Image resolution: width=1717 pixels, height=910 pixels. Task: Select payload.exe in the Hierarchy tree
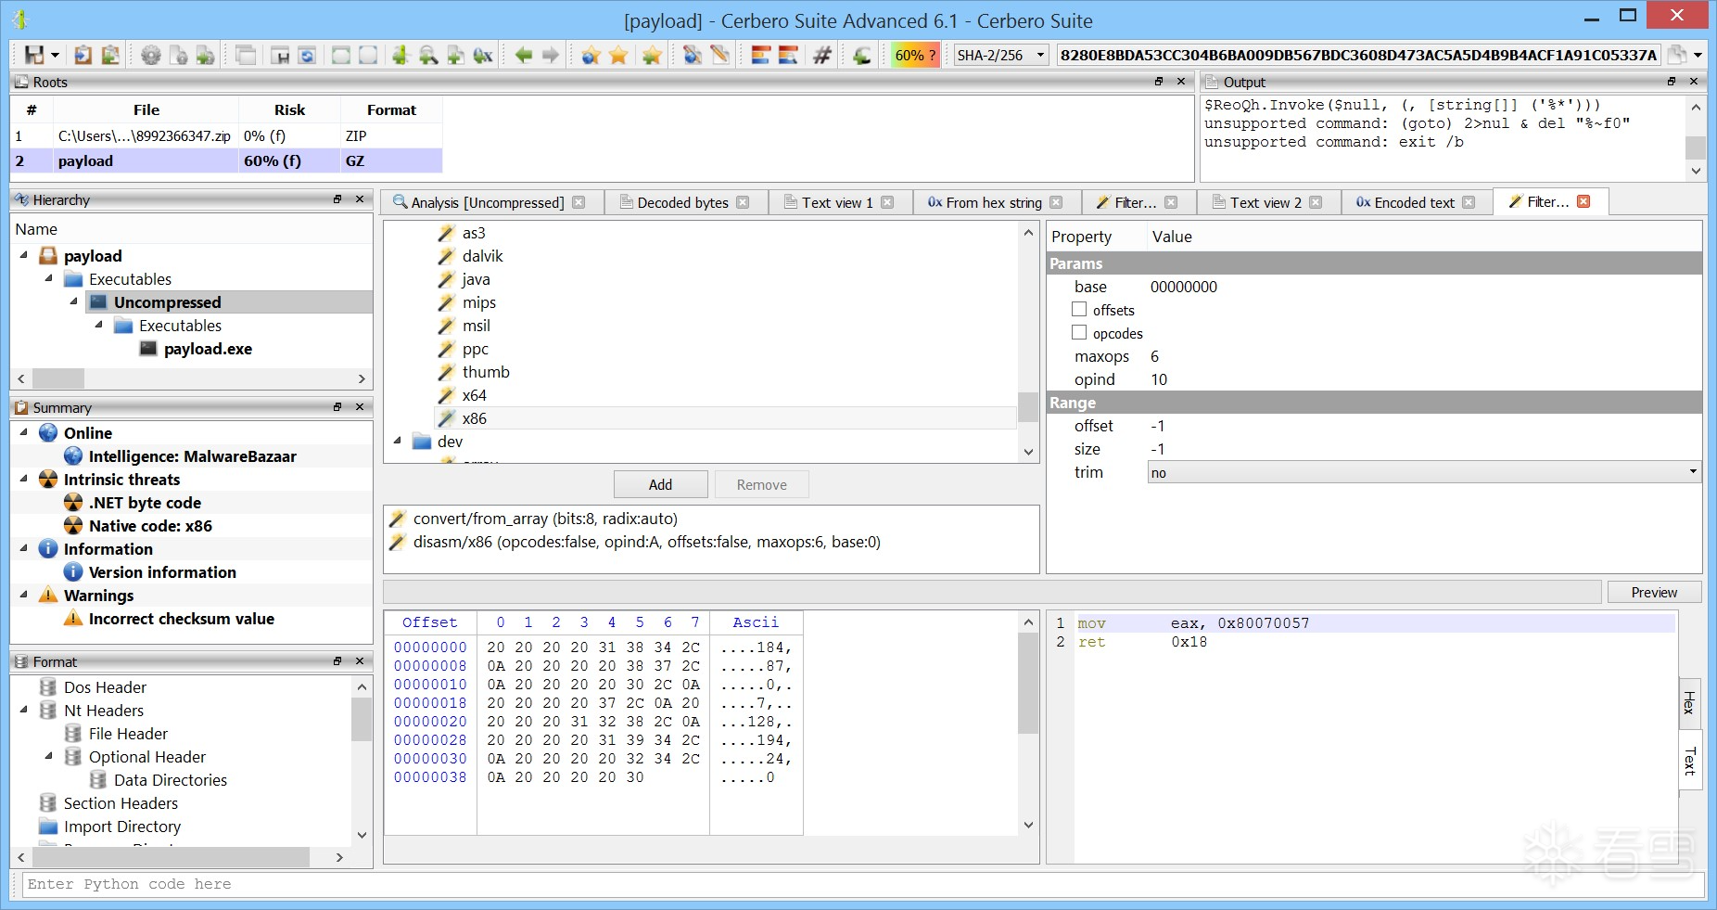(x=208, y=349)
